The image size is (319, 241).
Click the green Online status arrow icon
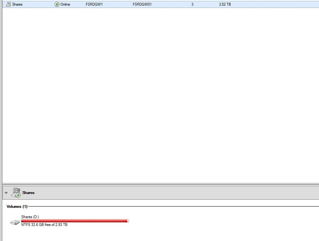(x=57, y=4)
